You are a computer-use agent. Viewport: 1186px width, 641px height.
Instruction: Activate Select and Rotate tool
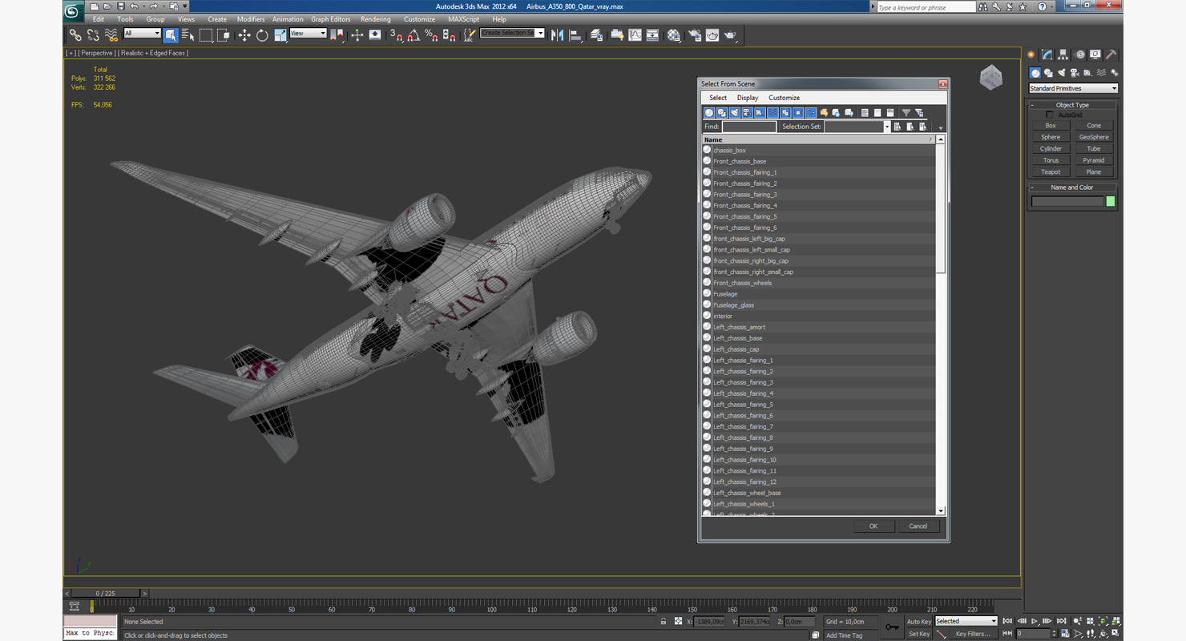262,34
